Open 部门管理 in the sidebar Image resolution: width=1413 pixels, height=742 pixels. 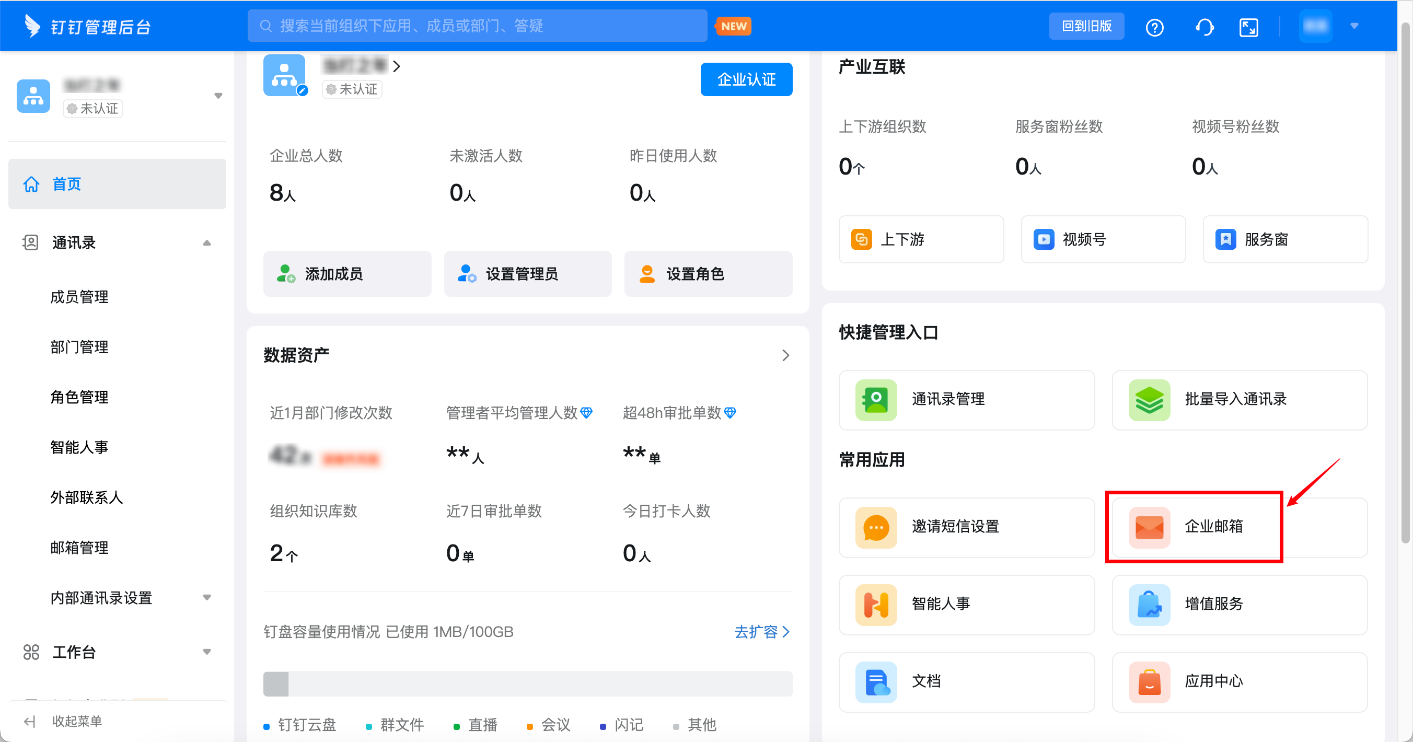(79, 347)
